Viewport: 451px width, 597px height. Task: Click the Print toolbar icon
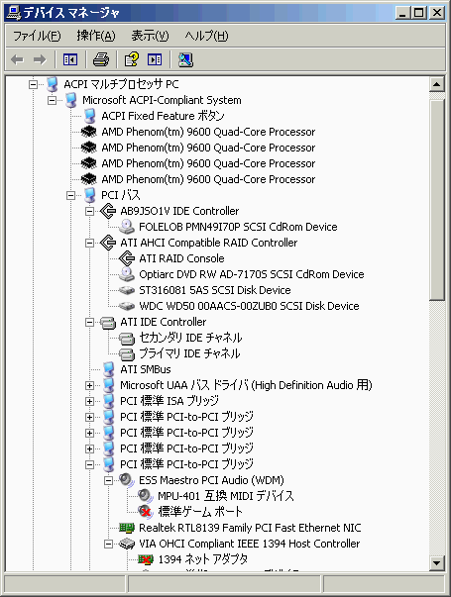[101, 59]
